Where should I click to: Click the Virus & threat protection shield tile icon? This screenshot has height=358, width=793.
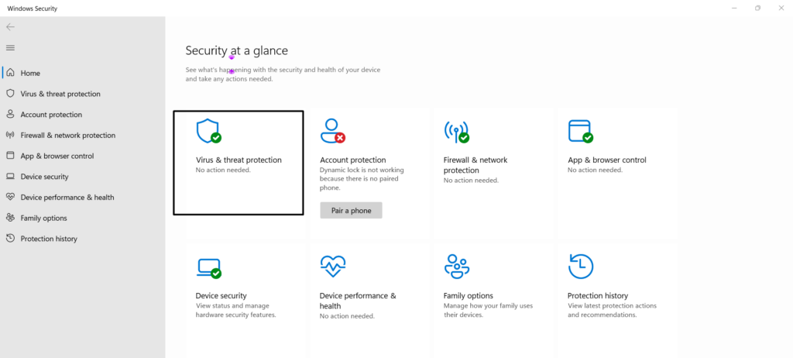click(x=208, y=131)
